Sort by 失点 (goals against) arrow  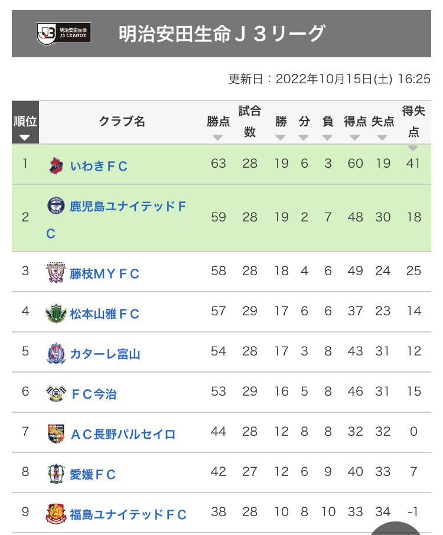point(382,138)
